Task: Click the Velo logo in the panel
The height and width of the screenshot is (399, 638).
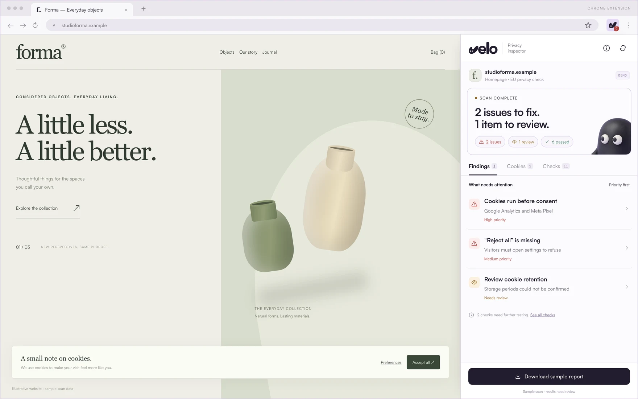Action: coord(483,48)
